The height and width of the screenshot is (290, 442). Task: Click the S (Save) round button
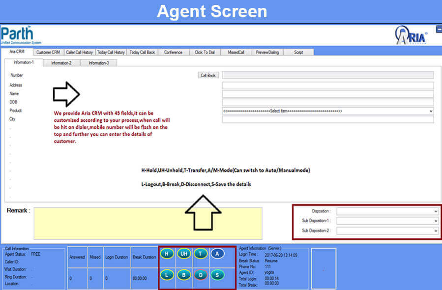click(217, 275)
